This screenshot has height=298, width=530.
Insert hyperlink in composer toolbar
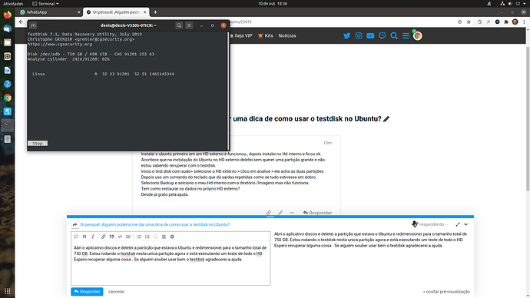[104, 237]
